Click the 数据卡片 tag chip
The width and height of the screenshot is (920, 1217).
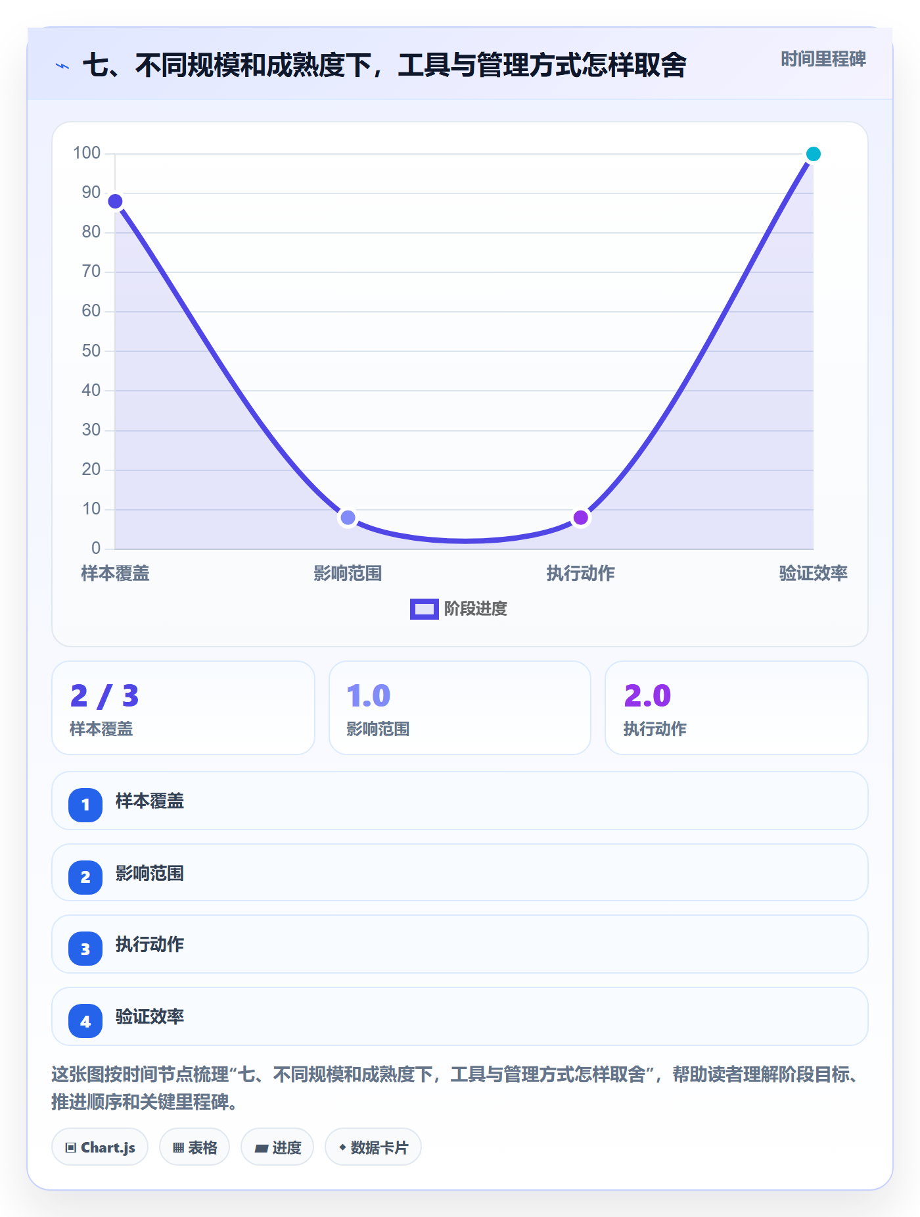point(373,1147)
